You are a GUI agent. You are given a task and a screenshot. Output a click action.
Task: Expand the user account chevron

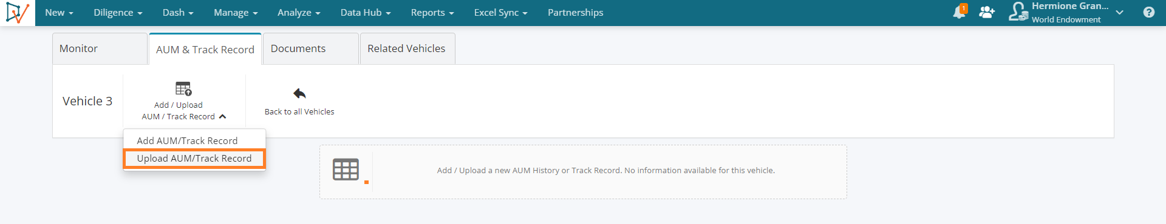point(1119,13)
